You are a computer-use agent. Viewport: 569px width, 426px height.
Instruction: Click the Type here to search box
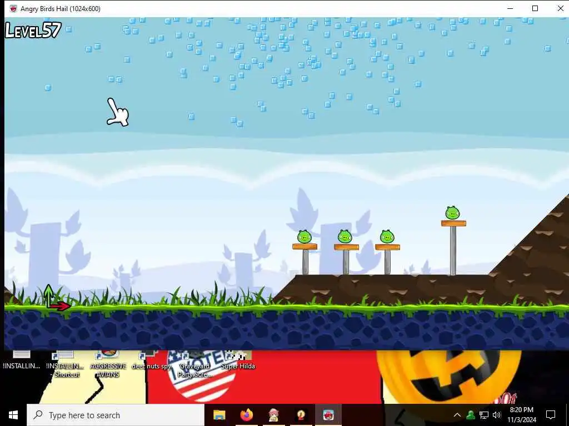116,415
